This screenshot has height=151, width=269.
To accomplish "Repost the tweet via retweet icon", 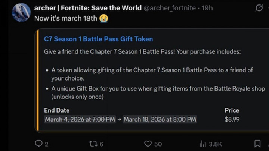I will [93, 144].
